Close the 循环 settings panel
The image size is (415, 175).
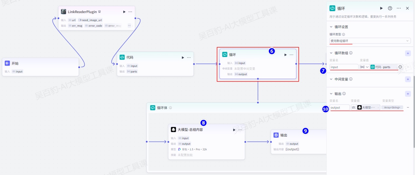tap(407, 8)
